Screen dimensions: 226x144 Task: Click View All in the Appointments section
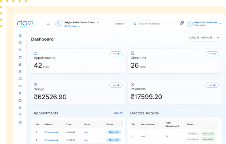[x=118, y=113]
